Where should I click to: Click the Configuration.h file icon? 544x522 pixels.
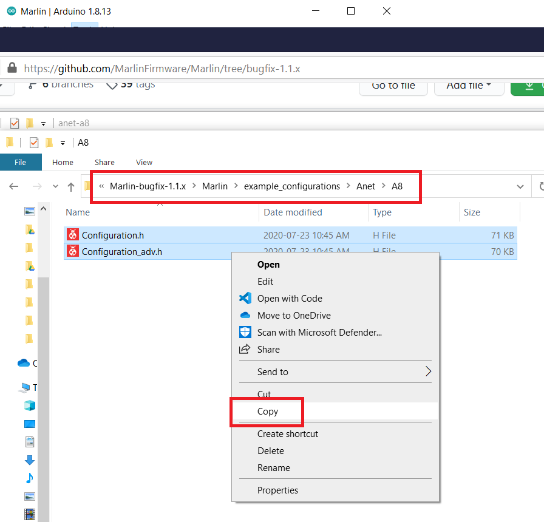coord(73,235)
